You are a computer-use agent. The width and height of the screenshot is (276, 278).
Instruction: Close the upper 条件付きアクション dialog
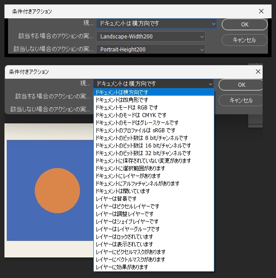click(x=261, y=11)
